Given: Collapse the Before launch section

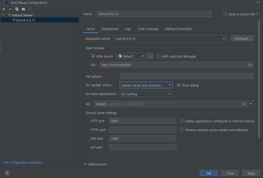Looking at the screenshot, I should [x=85, y=164].
